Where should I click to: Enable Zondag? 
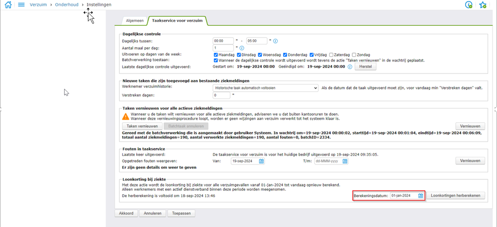click(354, 55)
